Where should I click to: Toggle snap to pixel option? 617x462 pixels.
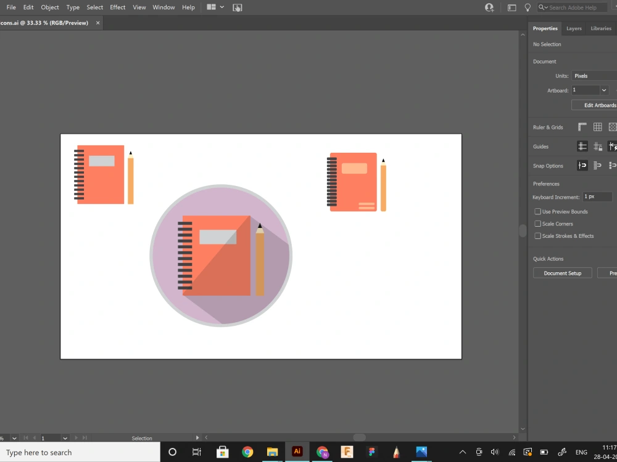[x=613, y=165]
